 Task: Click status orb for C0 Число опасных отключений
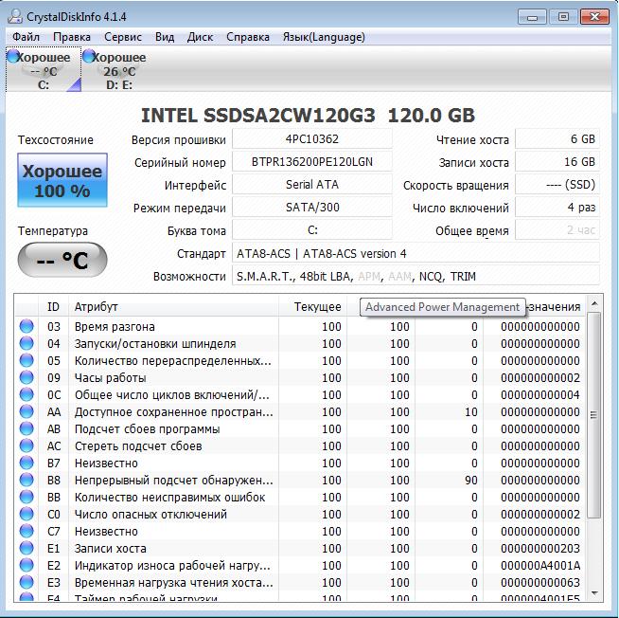tap(27, 514)
